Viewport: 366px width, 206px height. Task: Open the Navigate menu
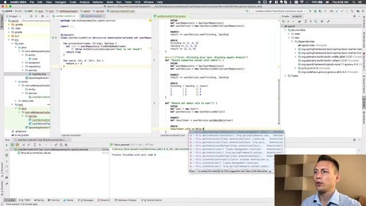[x=61, y=2]
